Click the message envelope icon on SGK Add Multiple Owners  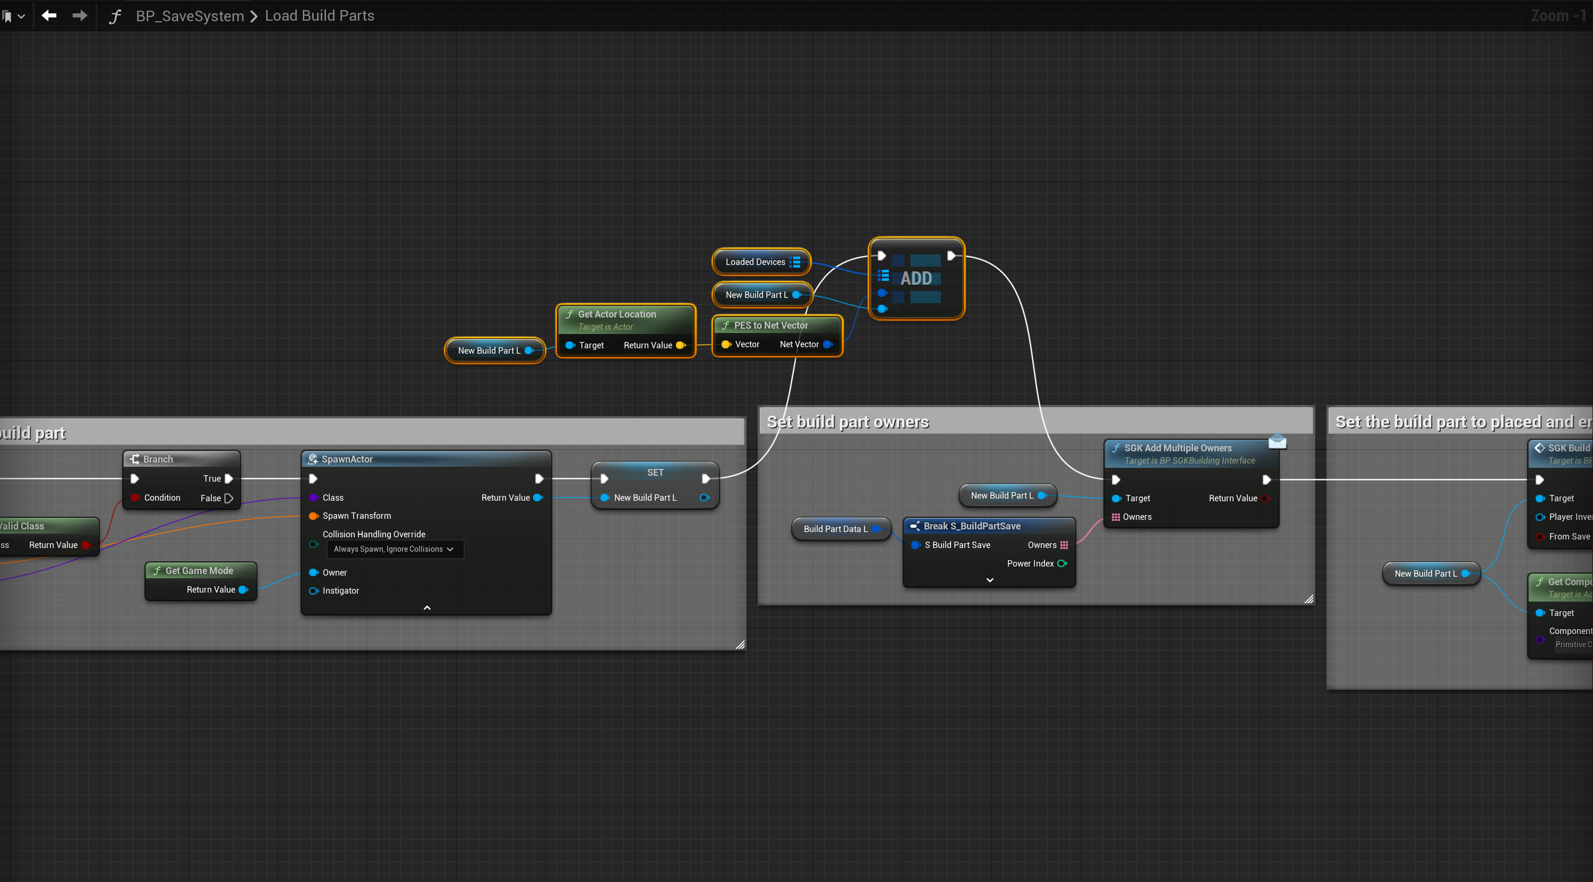[1277, 442]
